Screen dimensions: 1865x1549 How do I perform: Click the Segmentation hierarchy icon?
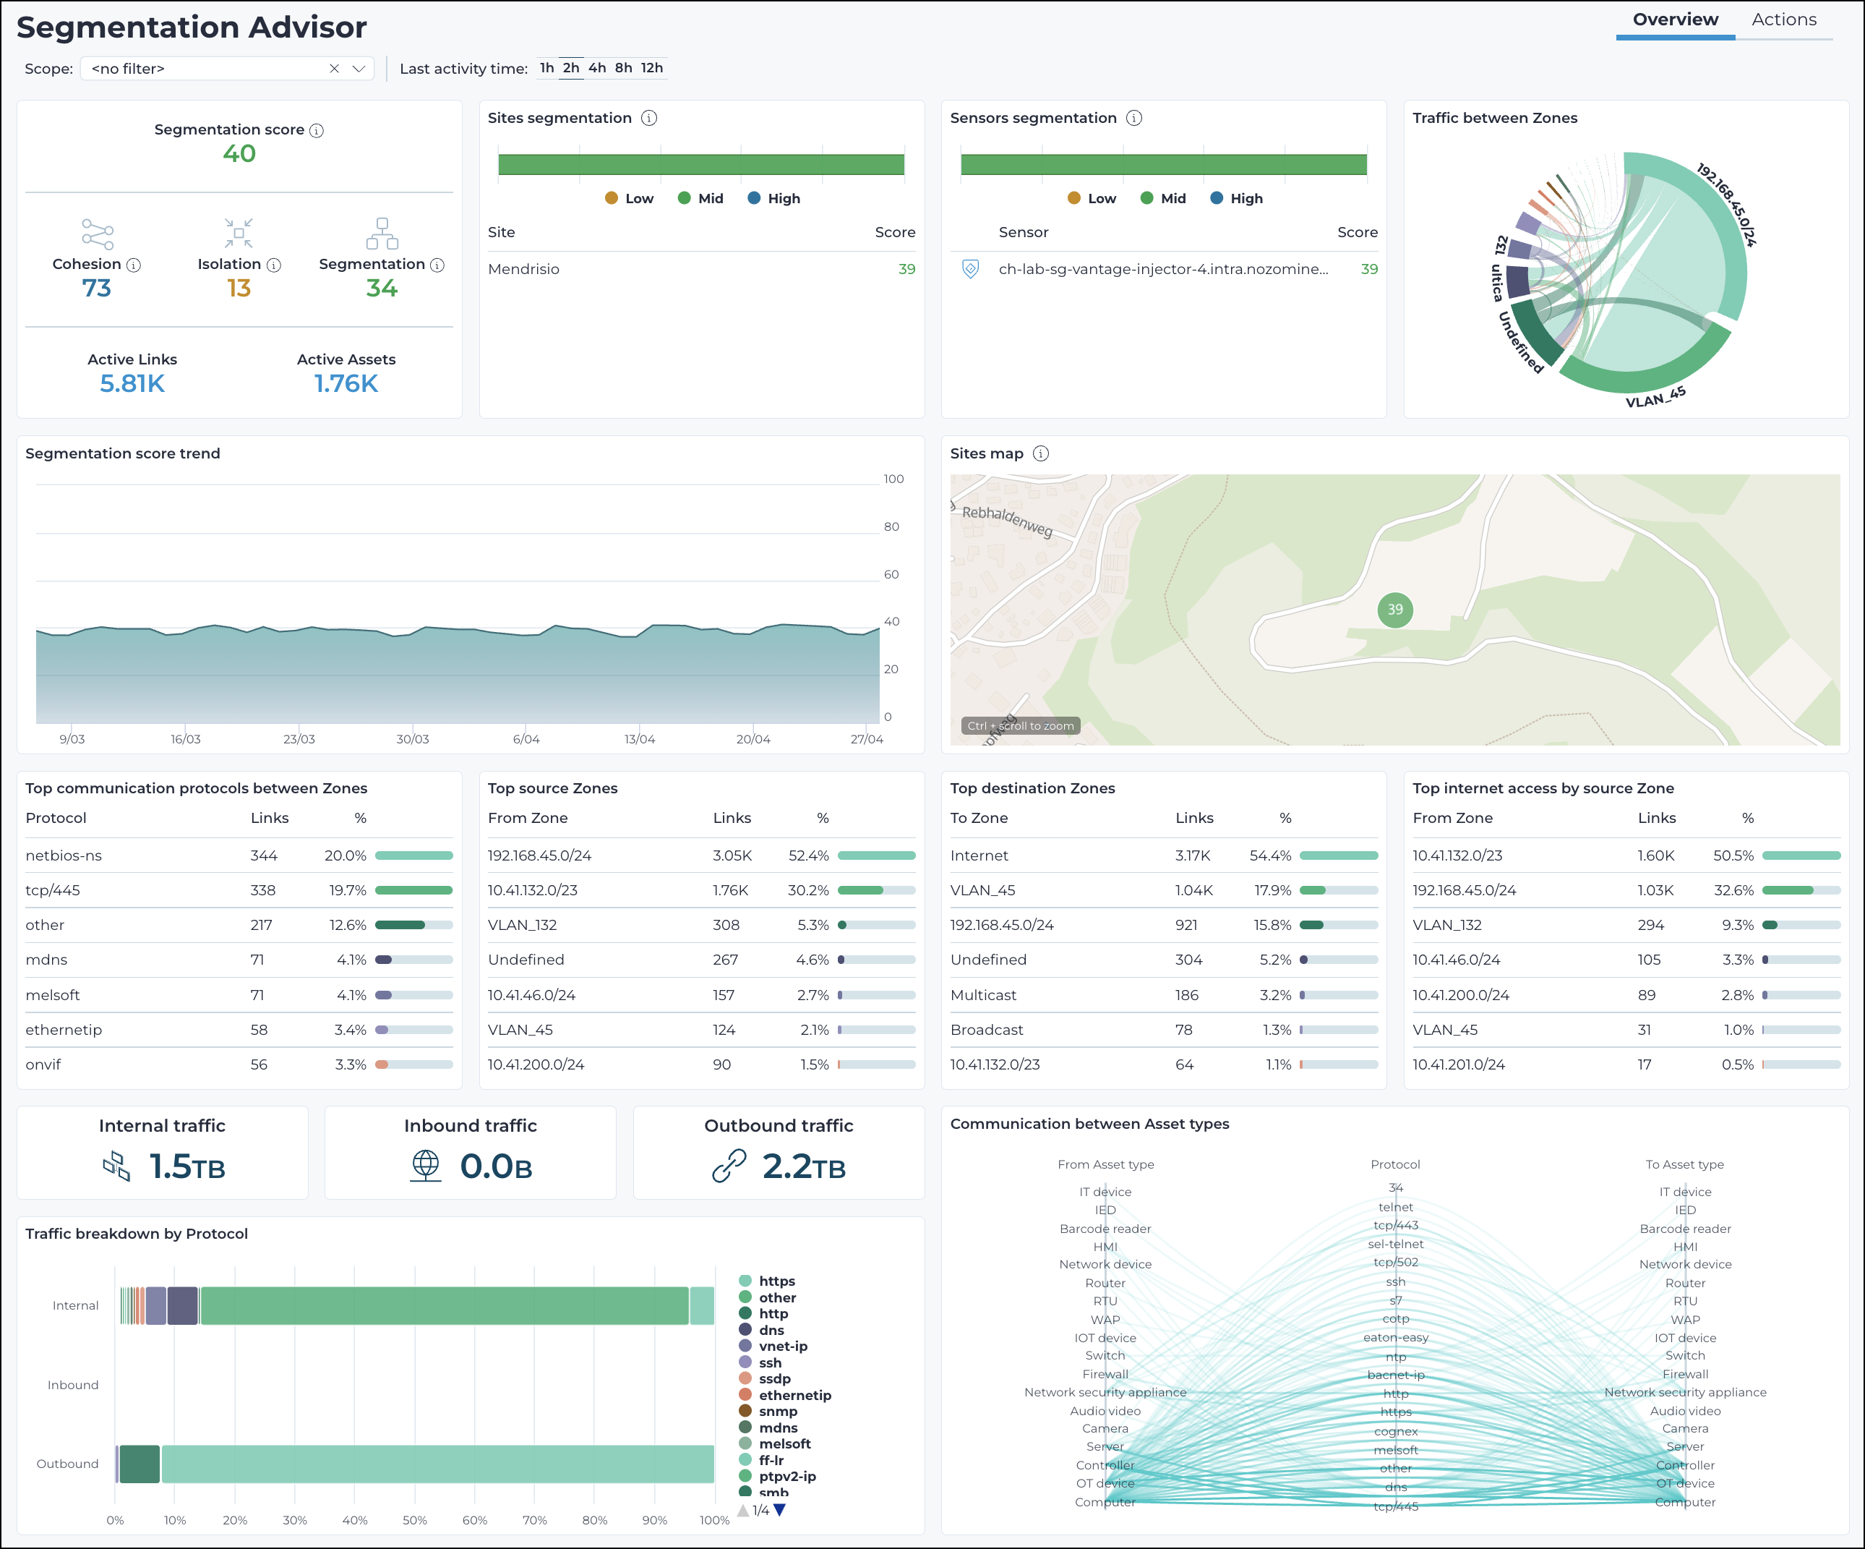382,234
